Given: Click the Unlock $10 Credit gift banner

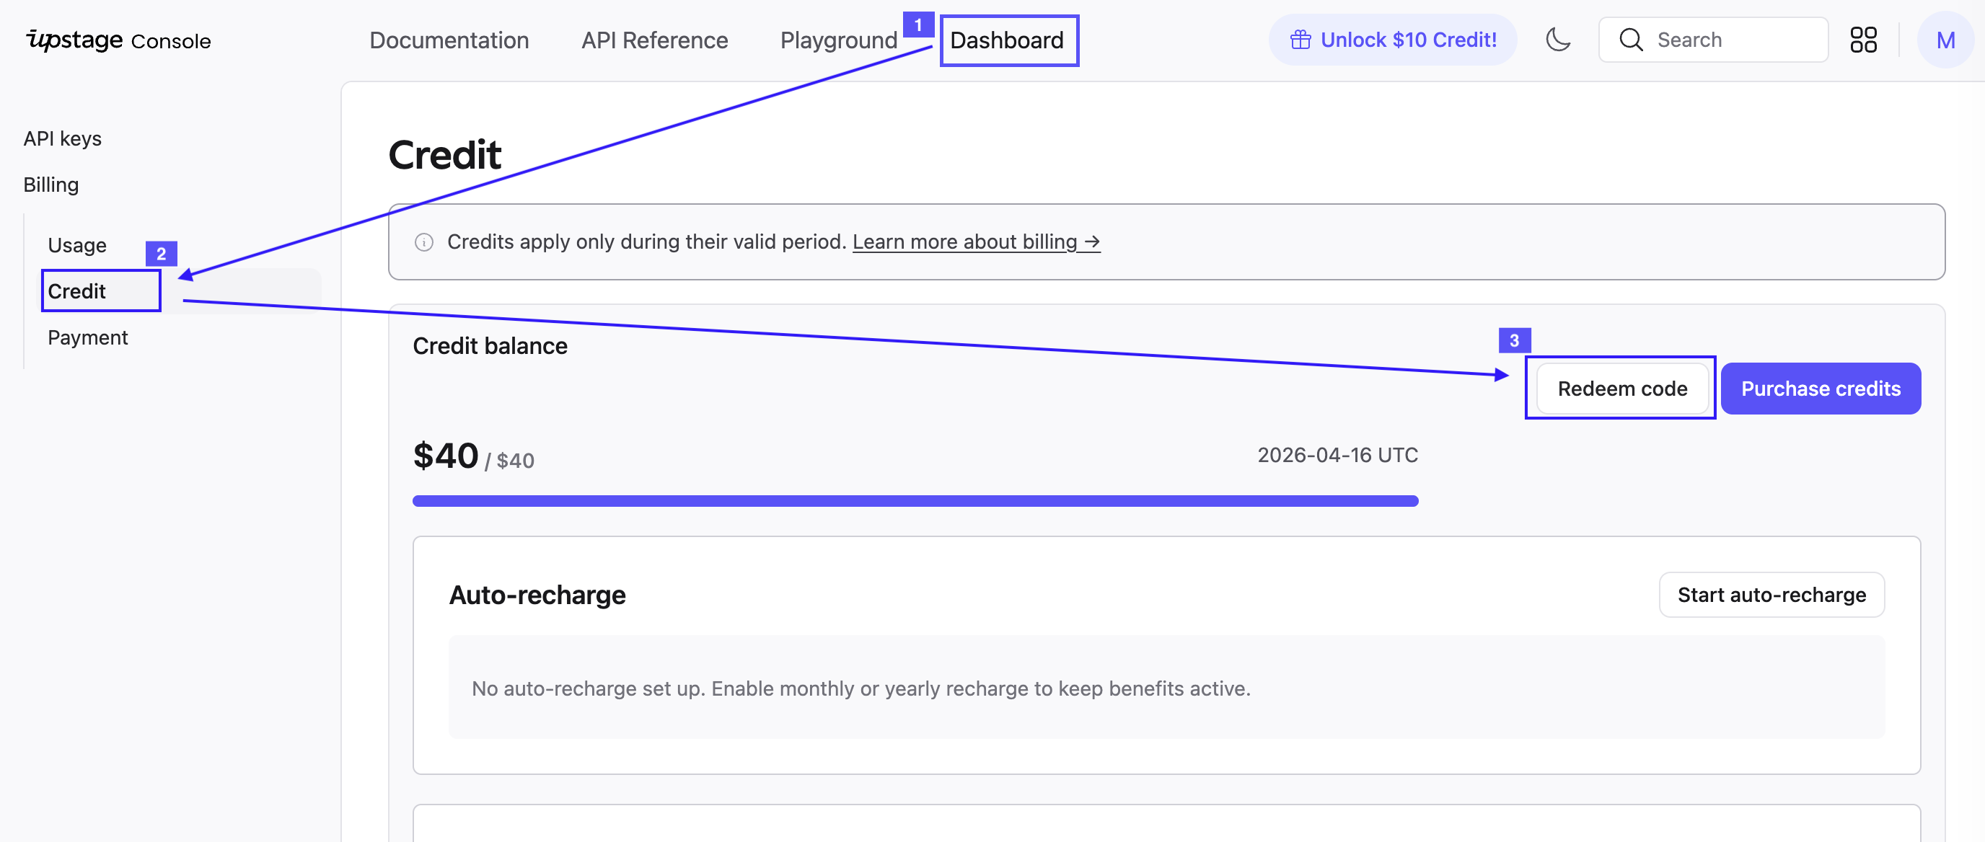Looking at the screenshot, I should (x=1392, y=39).
